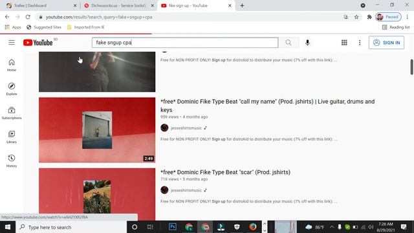The height and width of the screenshot is (233, 414).
Task: Click the browser back arrow
Action: (7, 17)
